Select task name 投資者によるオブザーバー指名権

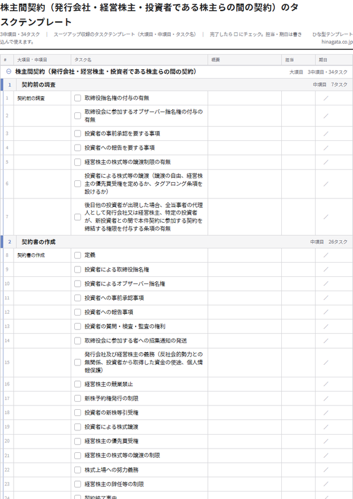125,284
